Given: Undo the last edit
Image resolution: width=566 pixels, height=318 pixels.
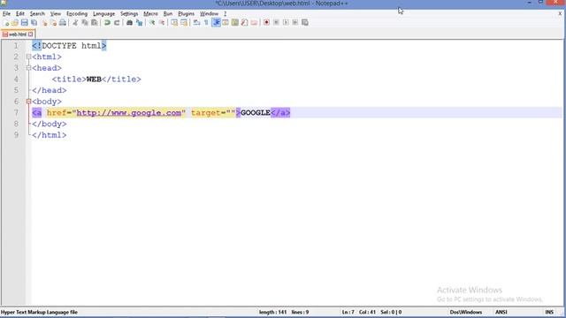Looking at the screenshot, I should (x=107, y=23).
